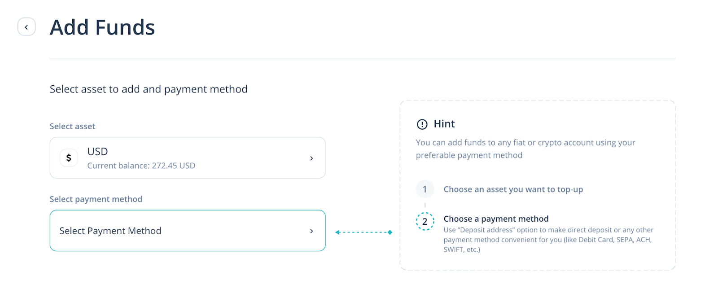
Task: Select 'Choose an asset you want to top-up' step
Action: (513, 189)
